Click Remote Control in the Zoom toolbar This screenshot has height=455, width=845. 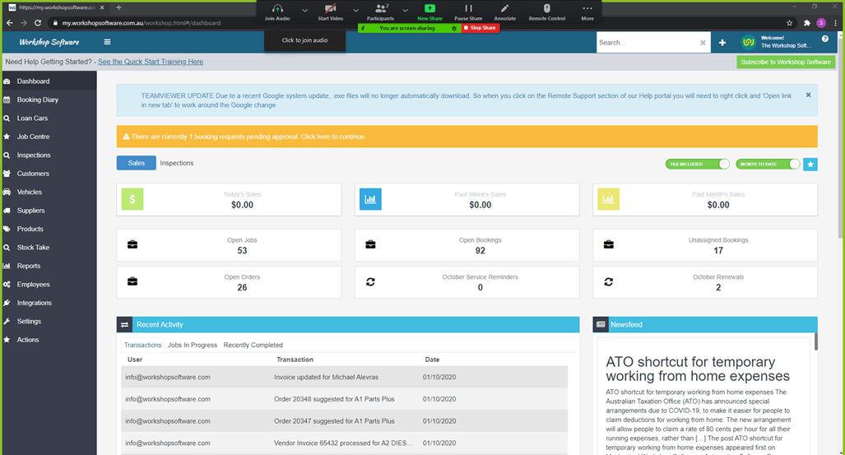[x=547, y=12]
